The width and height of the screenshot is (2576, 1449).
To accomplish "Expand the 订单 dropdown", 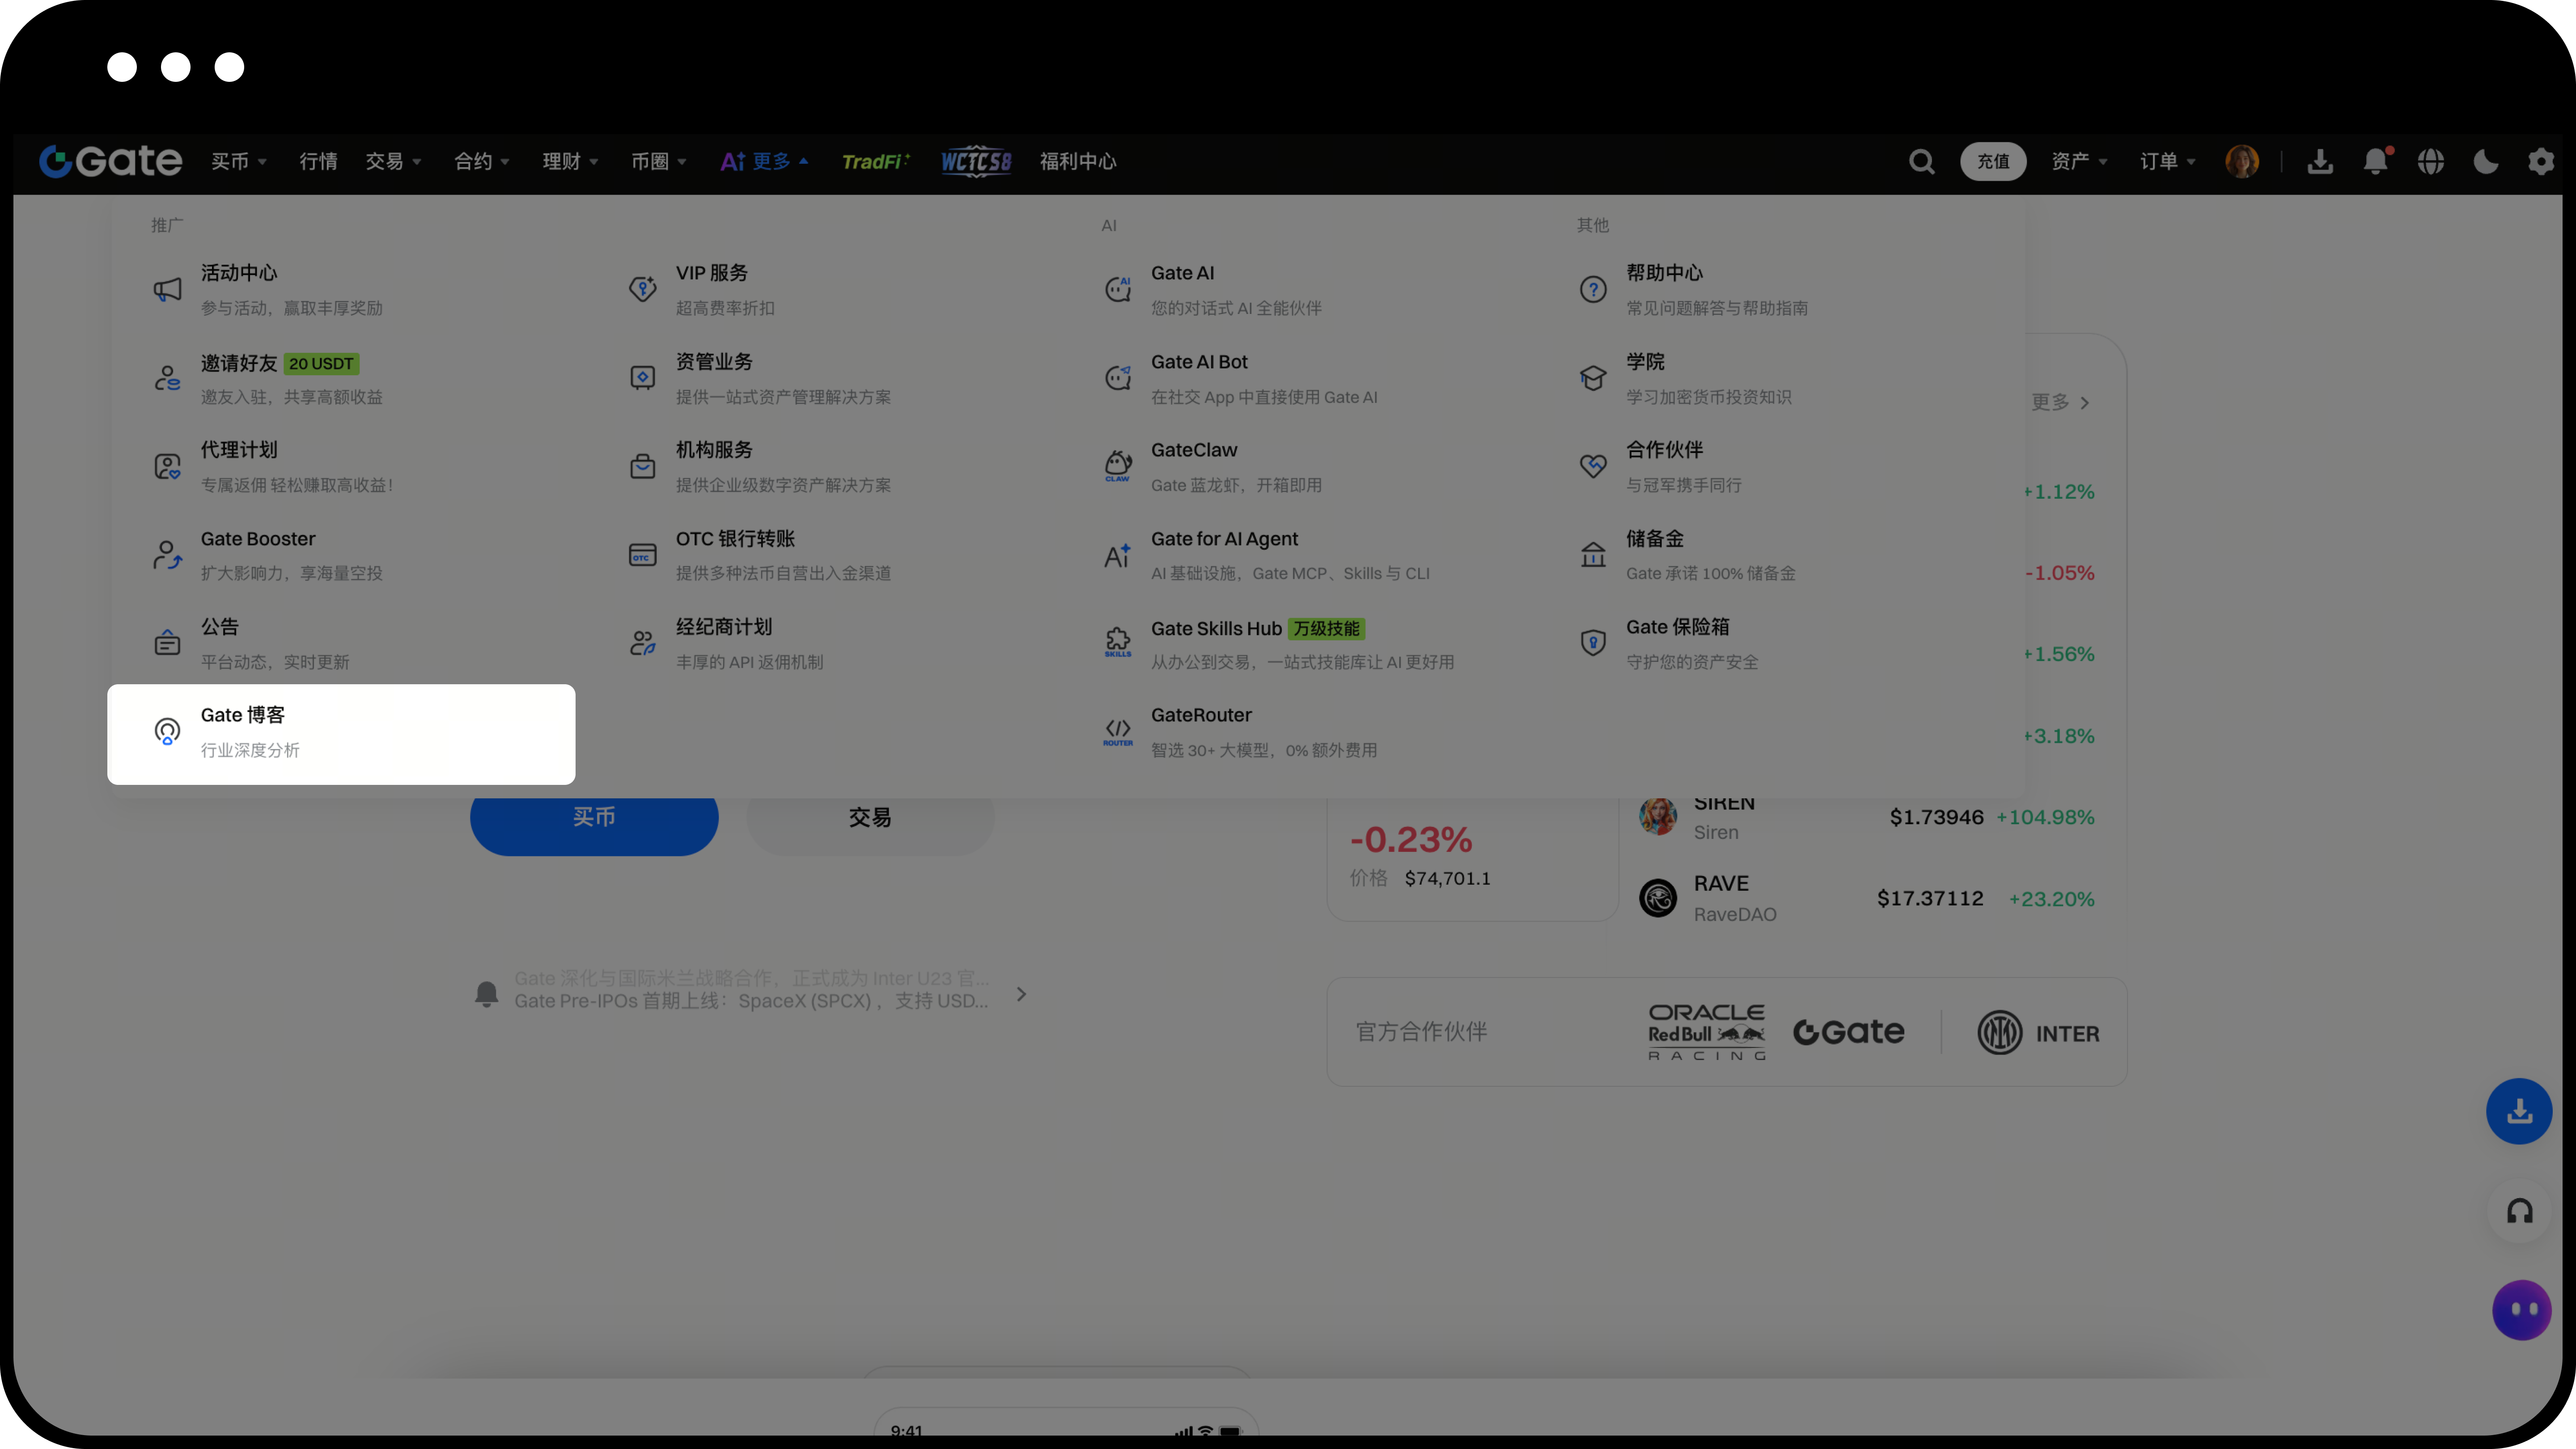I will click(2167, 161).
